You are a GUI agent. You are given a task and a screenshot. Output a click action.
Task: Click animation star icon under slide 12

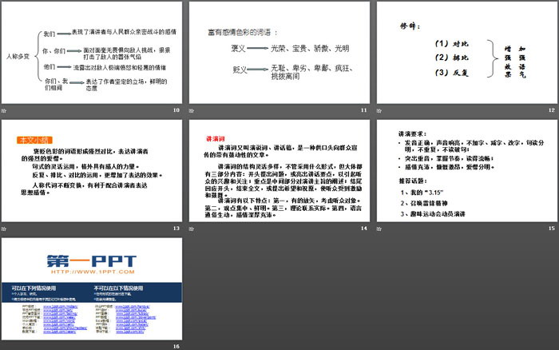pos(379,110)
